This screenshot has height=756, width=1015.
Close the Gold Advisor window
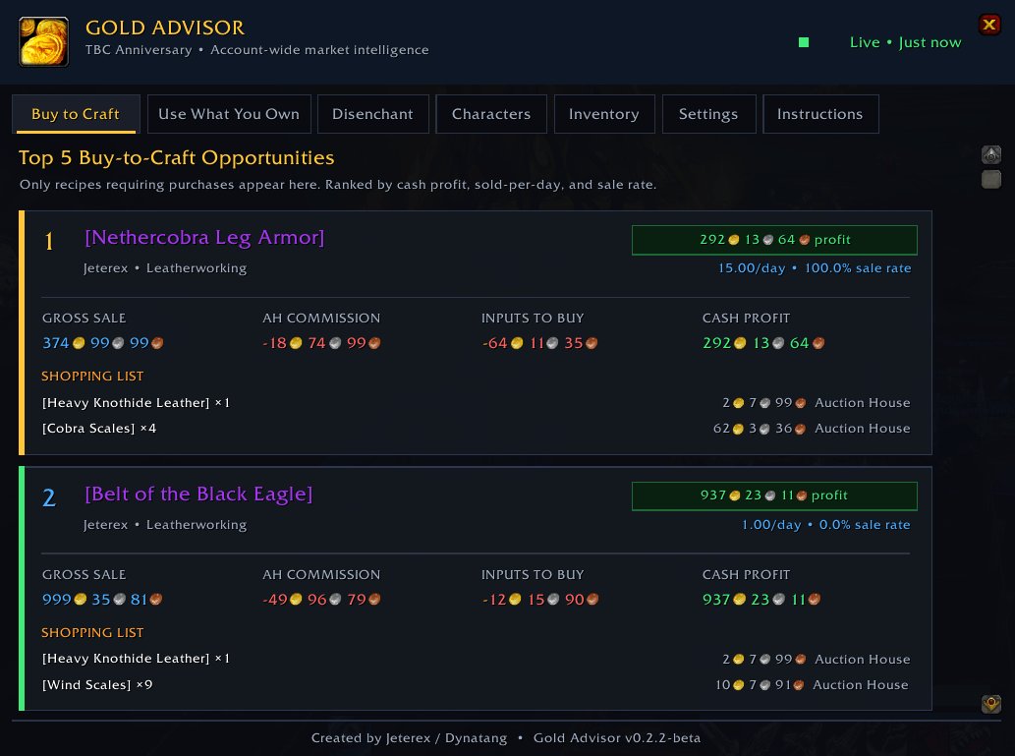(x=989, y=25)
